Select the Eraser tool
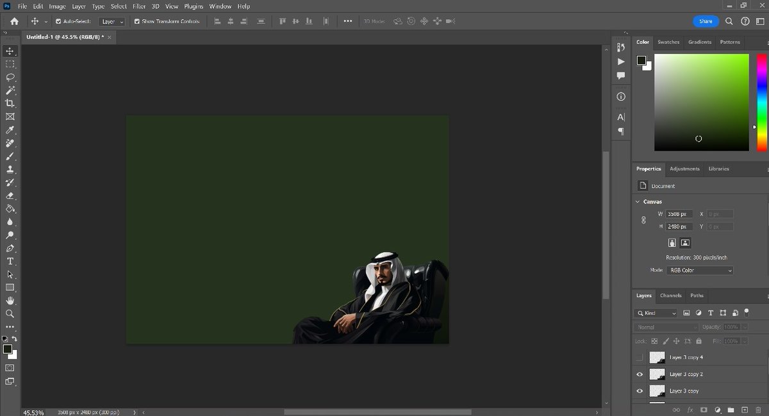The width and height of the screenshot is (769, 416). pos(10,196)
